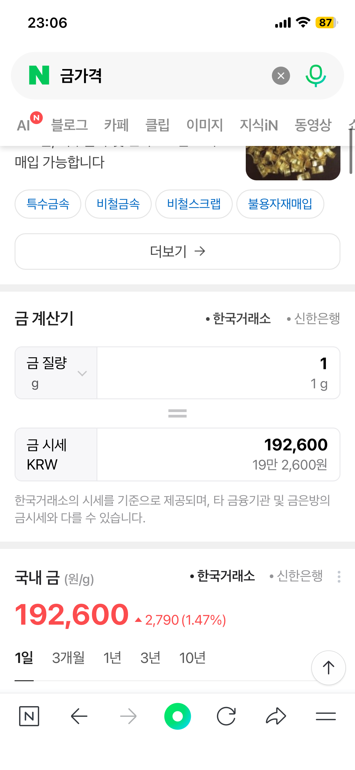
Task: Expand results with 더보기 button
Action: coord(177,251)
